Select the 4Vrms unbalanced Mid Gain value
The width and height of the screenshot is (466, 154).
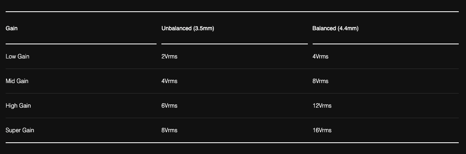pos(169,81)
